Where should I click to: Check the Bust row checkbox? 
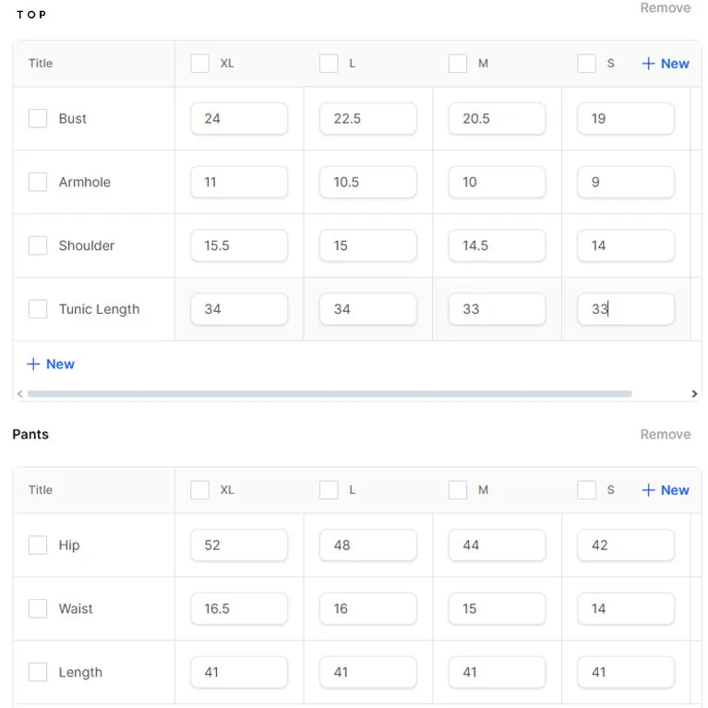[38, 118]
